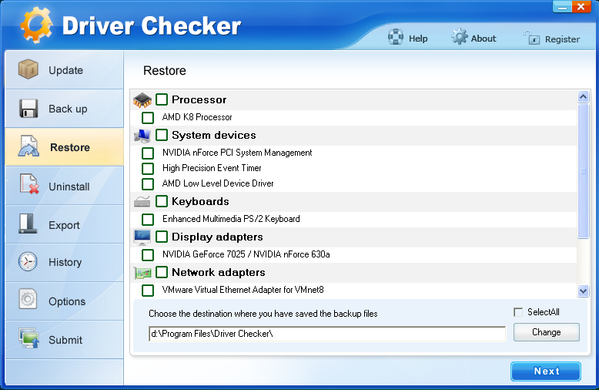Click the System devices computer icon
Viewport: 599px width, 390px height.
coord(142,136)
